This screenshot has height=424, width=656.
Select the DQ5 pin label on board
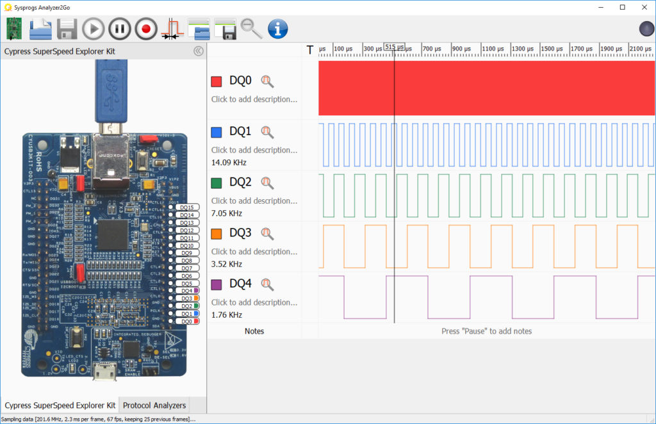pos(187,284)
